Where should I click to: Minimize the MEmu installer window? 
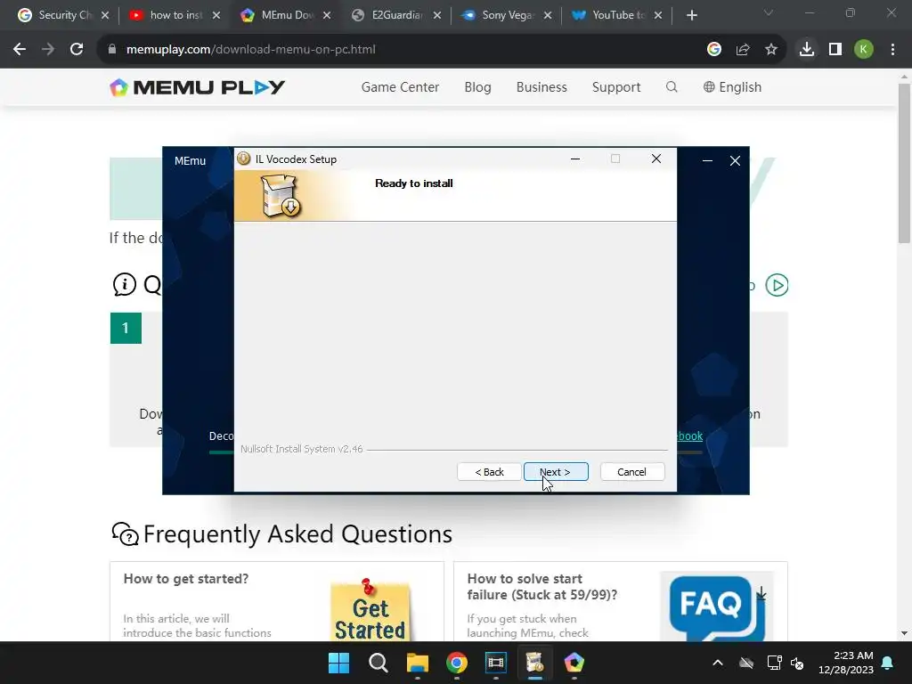coord(707,160)
